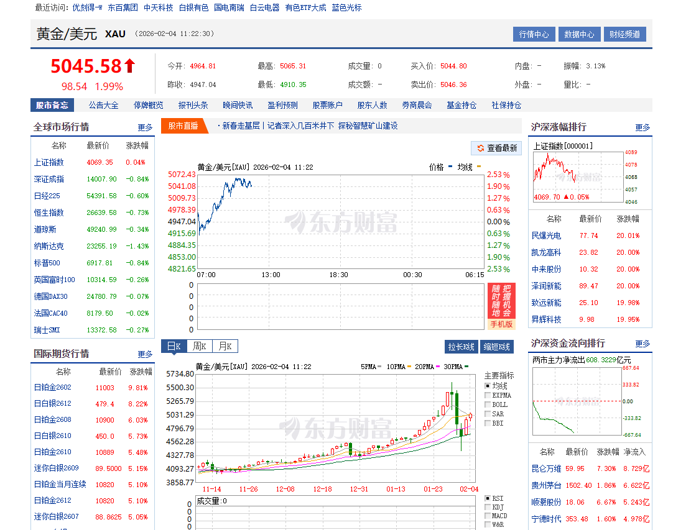Image resolution: width=691 pixels, height=530 pixels.
Task: Open the 股东人数 menu item
Action: click(373, 105)
